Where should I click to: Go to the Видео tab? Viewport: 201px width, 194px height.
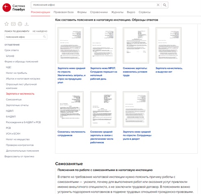point(131,12)
